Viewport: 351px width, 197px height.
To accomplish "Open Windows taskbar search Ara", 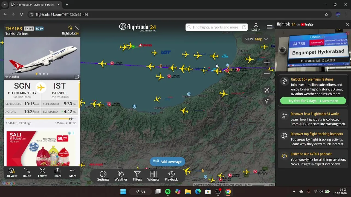I will pos(141,192).
